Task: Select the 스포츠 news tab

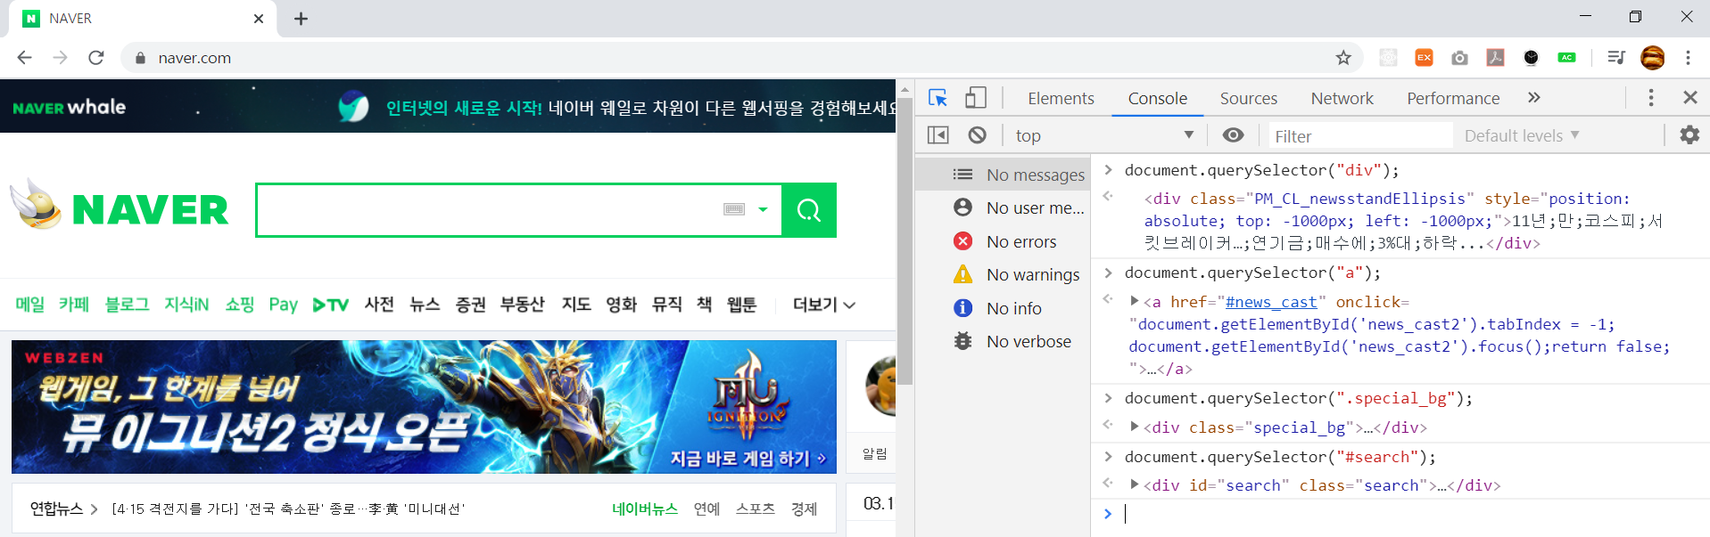Action: click(x=756, y=509)
